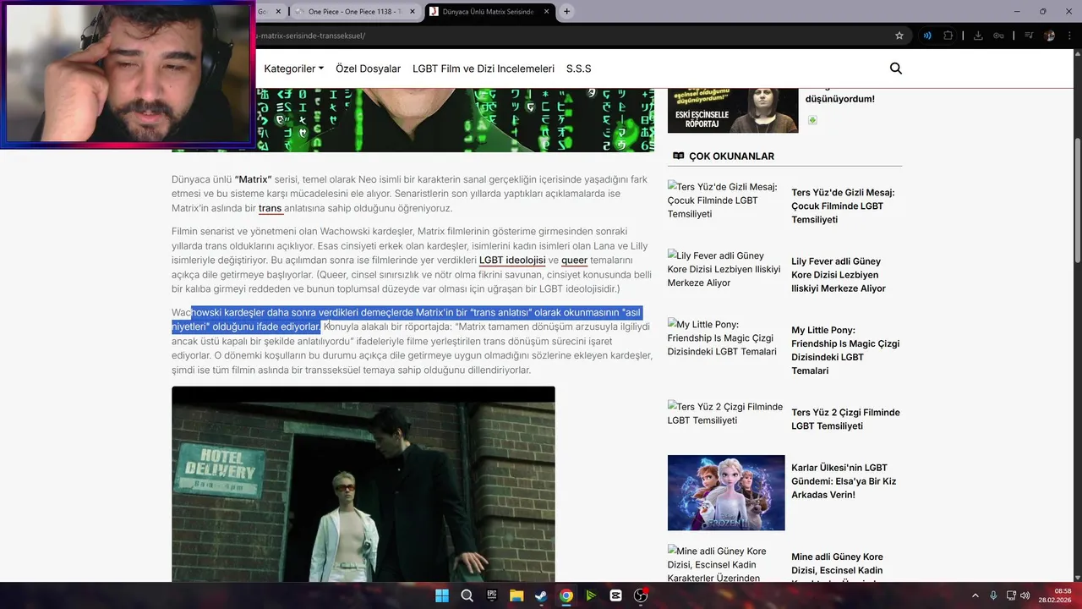Click the address bar URL field
This screenshot has width=1082, height=609.
coord(566,36)
